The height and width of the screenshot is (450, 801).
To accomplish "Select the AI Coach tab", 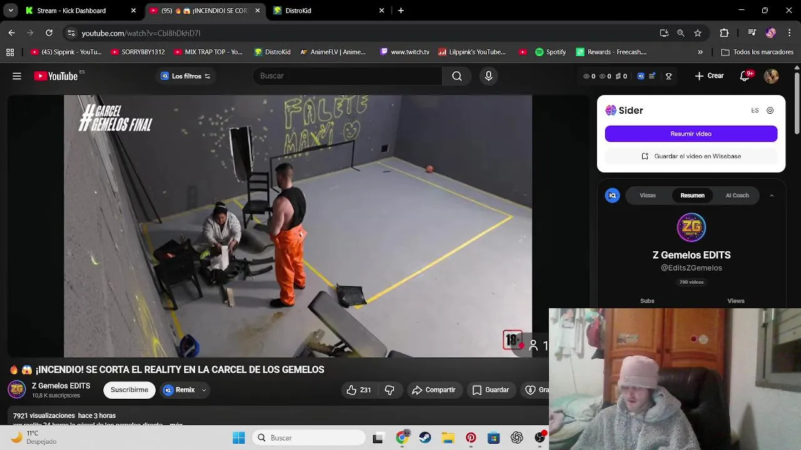I will 737,196.
